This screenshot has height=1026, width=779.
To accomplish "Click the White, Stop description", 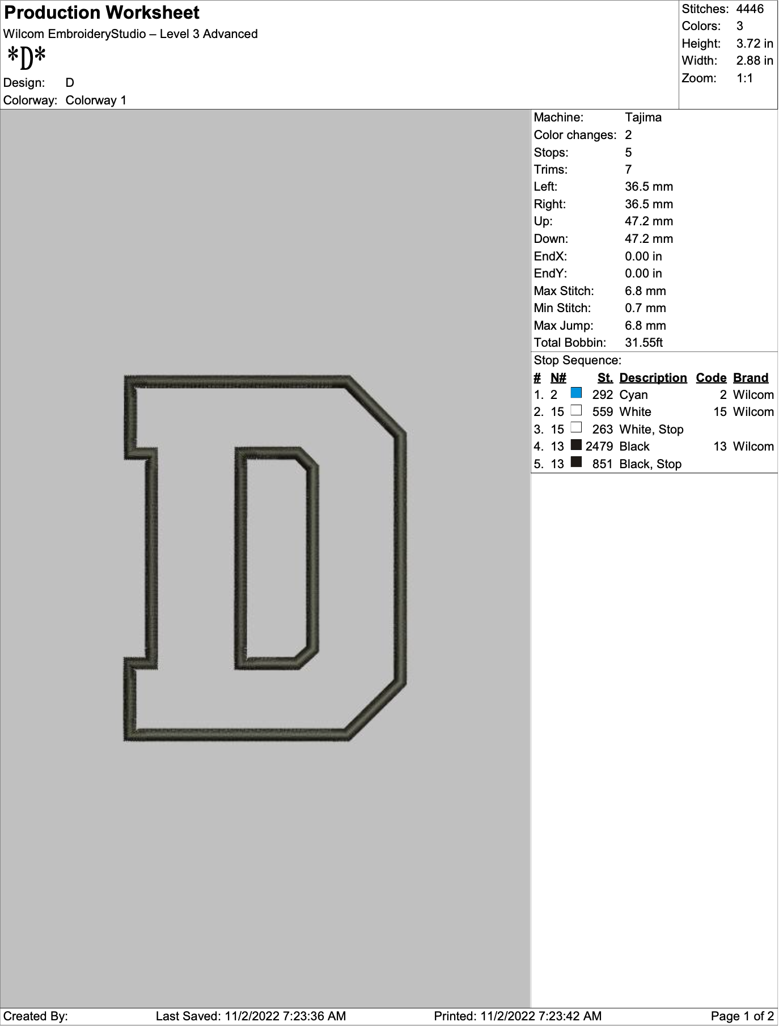I will click(651, 430).
